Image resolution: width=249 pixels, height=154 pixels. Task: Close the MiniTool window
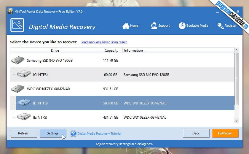[238, 12]
